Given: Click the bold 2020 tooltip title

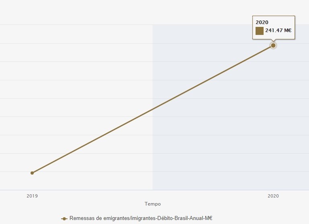Looking at the screenshot, I should tap(262, 22).
